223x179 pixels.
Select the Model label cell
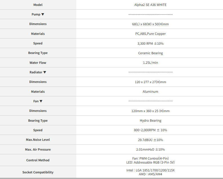38,5
